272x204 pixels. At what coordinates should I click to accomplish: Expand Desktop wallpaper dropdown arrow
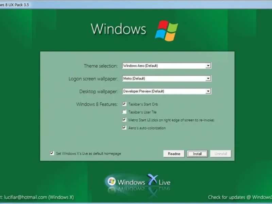point(208,91)
